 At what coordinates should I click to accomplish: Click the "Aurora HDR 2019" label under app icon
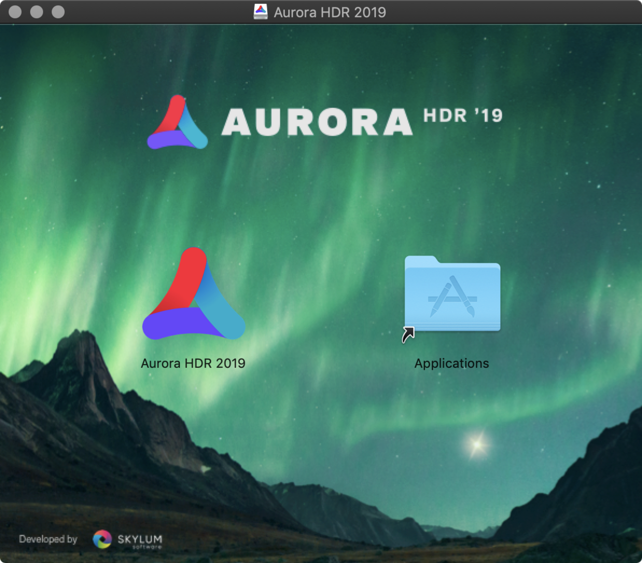(193, 364)
